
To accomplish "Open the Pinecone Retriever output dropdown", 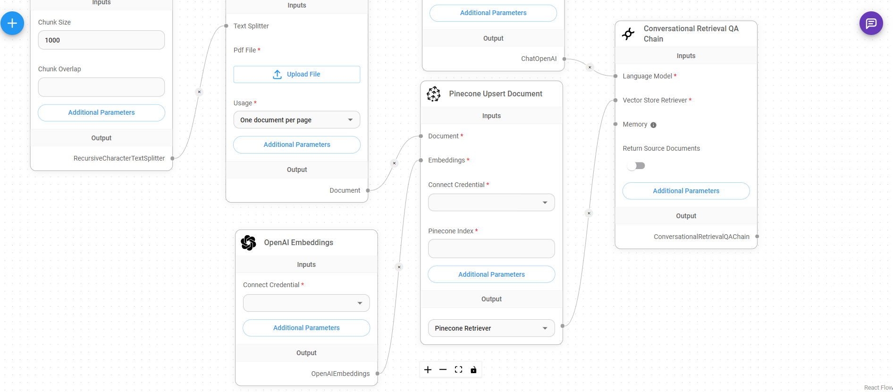I will [491, 328].
